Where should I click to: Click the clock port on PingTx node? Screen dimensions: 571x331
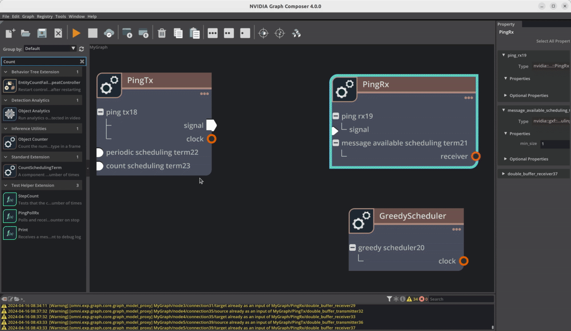(212, 139)
